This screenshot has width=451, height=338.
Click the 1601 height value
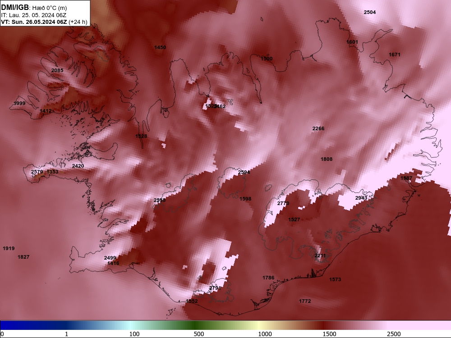click(x=352, y=42)
